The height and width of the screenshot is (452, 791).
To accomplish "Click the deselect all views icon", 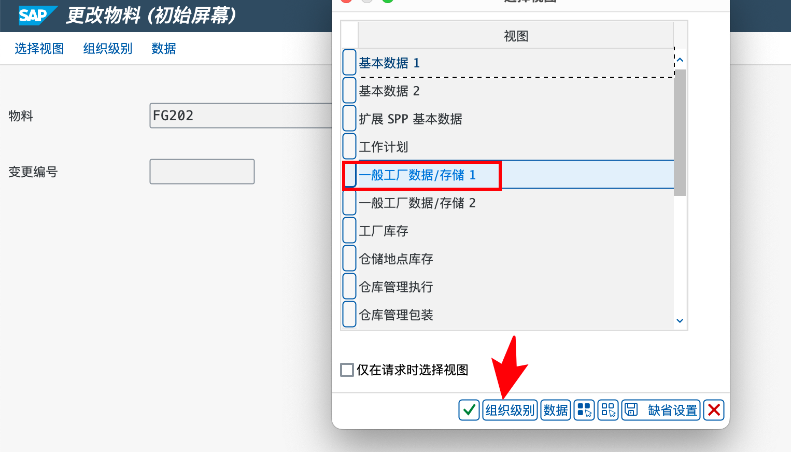I will click(608, 410).
